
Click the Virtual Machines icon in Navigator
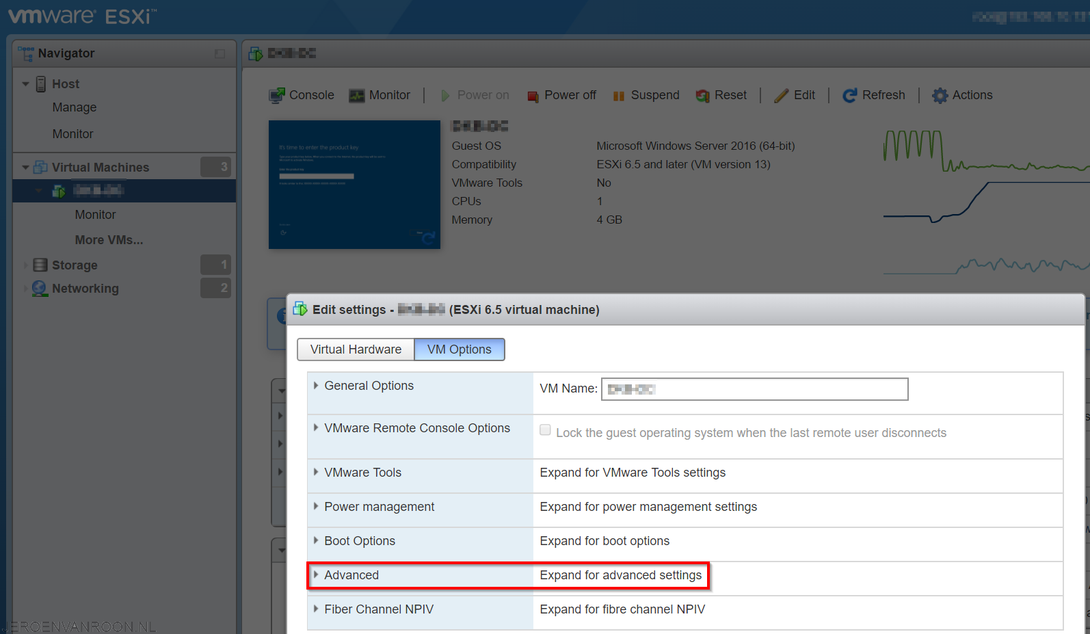pyautogui.click(x=40, y=167)
